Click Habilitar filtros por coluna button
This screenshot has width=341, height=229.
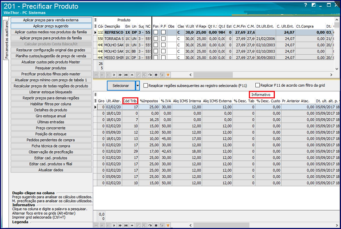[x=52, y=104]
